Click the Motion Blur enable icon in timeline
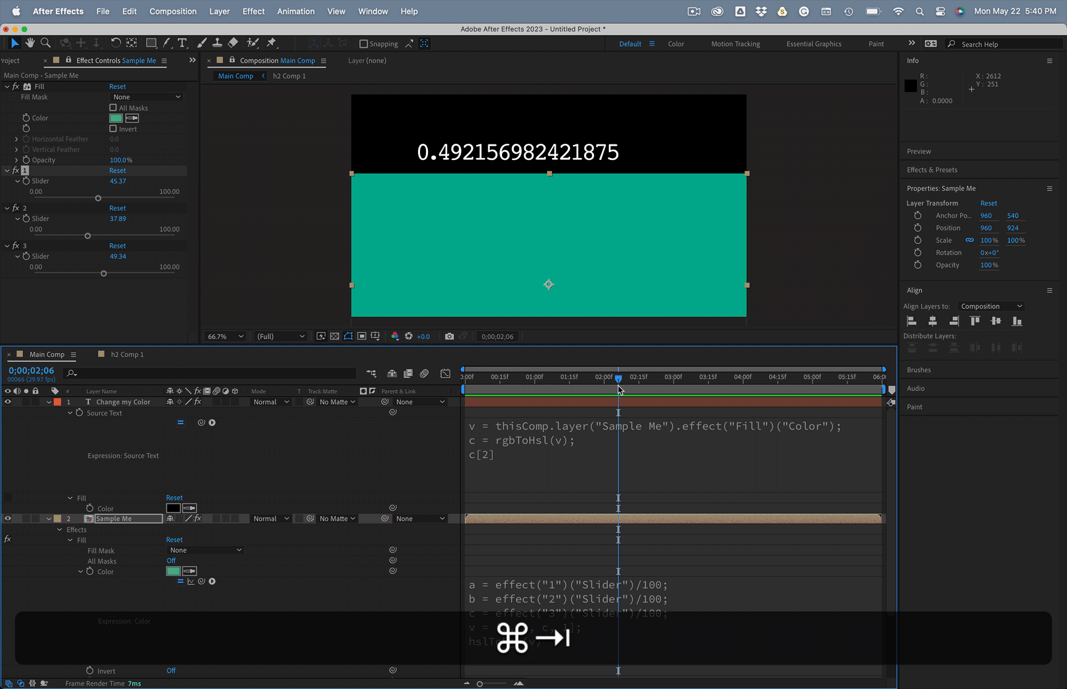The height and width of the screenshot is (689, 1067). [424, 374]
